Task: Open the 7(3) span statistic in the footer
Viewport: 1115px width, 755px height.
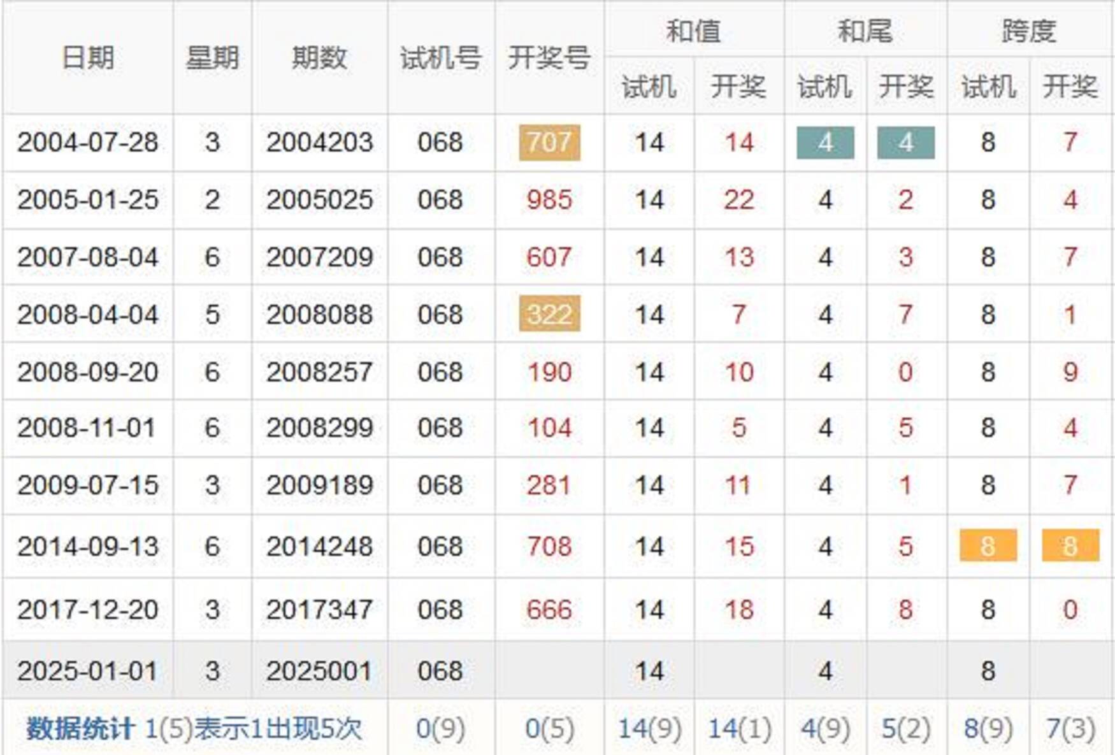Action: coord(1070,728)
